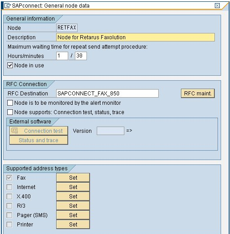This screenshot has height=234, width=230.
Task: Click the RFC Destination input field
Action: [107, 94]
